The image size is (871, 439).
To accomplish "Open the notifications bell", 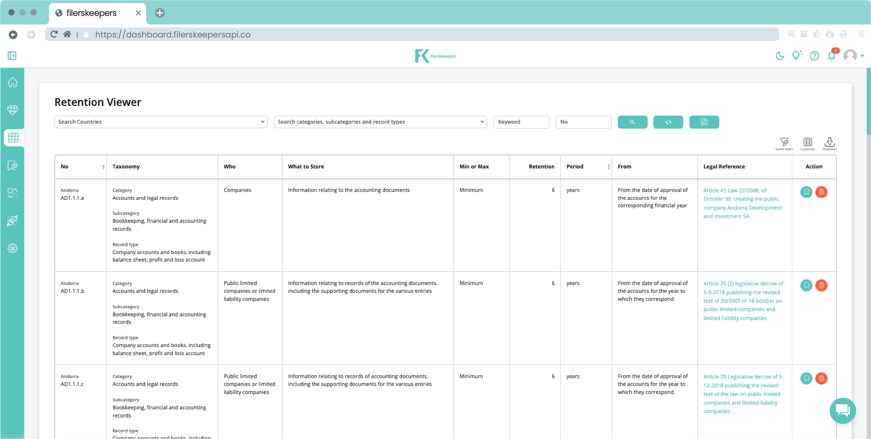I will [832, 56].
